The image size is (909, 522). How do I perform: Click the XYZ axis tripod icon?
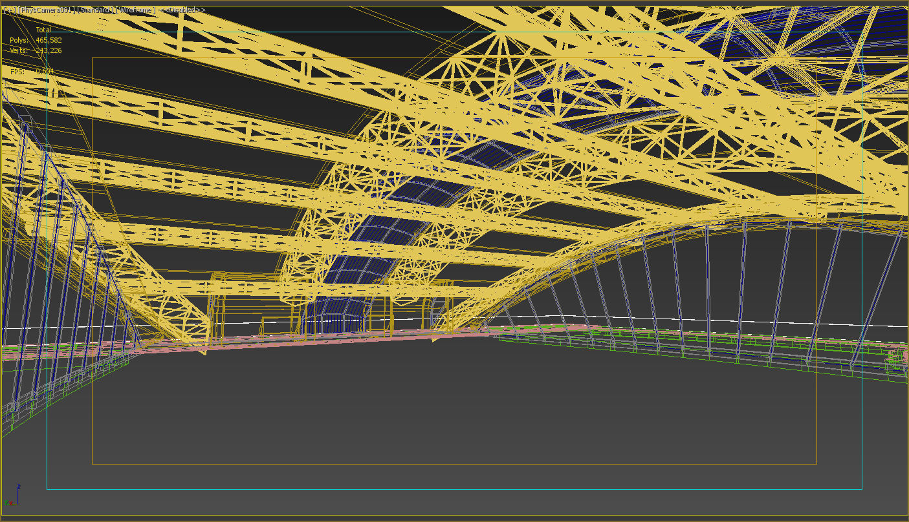[x=12, y=496]
